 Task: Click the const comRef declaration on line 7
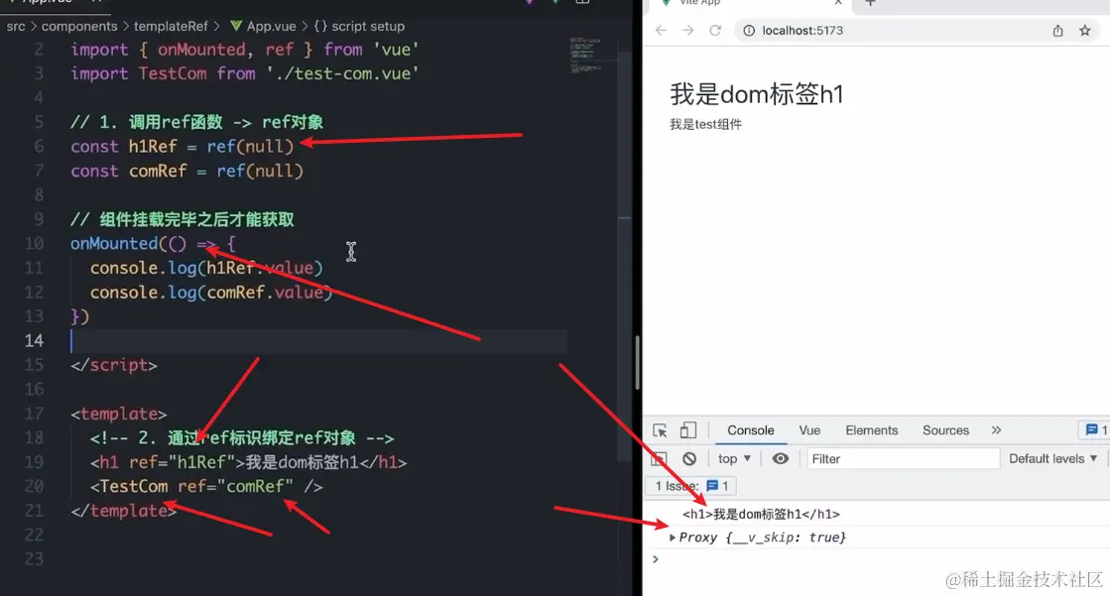point(186,172)
